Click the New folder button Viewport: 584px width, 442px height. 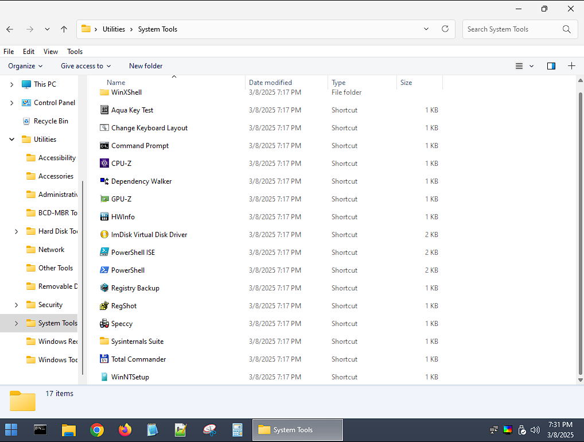tap(146, 66)
